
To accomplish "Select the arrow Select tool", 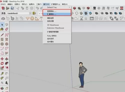I will point(2,25).
